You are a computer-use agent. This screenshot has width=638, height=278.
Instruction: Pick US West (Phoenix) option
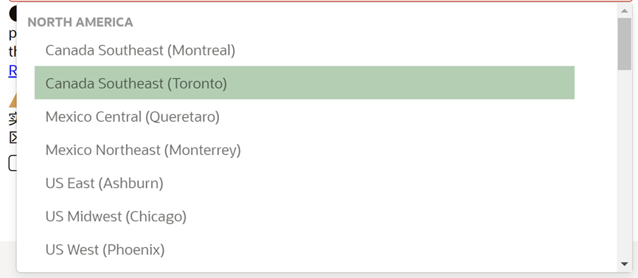tap(305, 249)
